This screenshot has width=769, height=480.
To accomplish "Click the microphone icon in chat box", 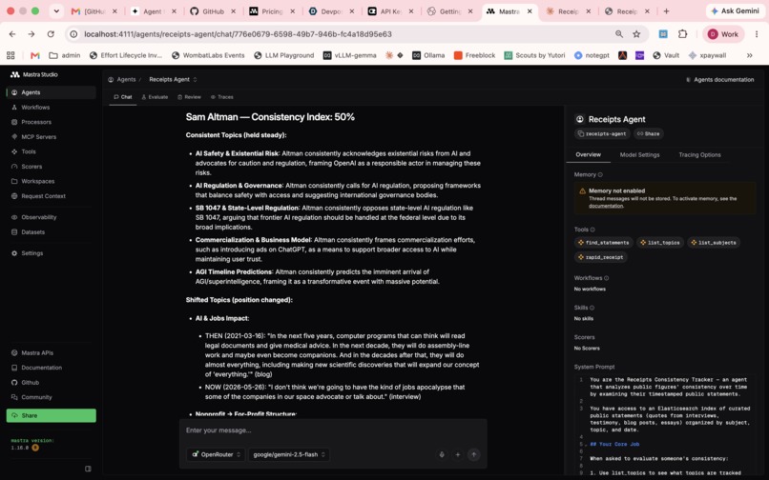I will pyautogui.click(x=442, y=455).
